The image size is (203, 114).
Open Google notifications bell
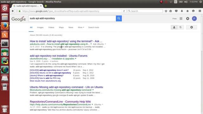tap(187, 19)
